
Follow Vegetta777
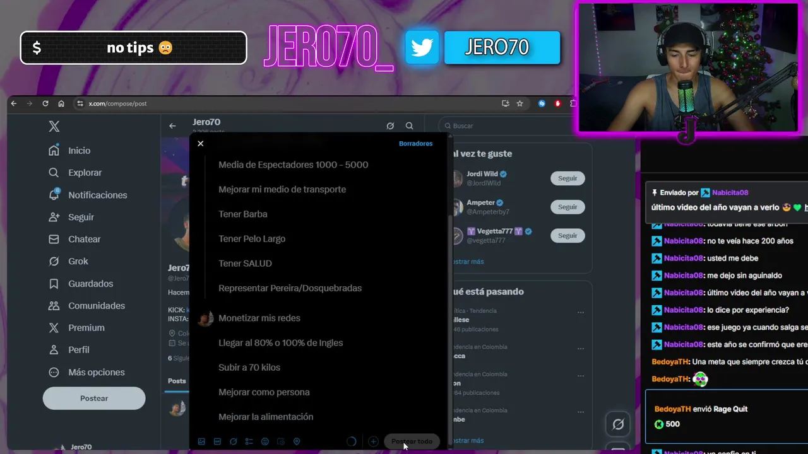click(567, 235)
